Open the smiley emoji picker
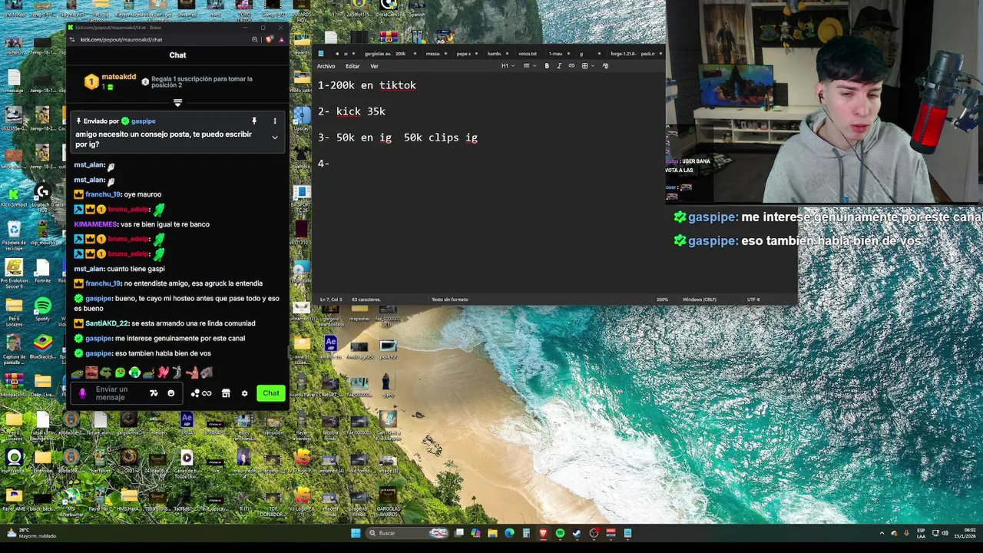The image size is (983, 553). (x=170, y=393)
